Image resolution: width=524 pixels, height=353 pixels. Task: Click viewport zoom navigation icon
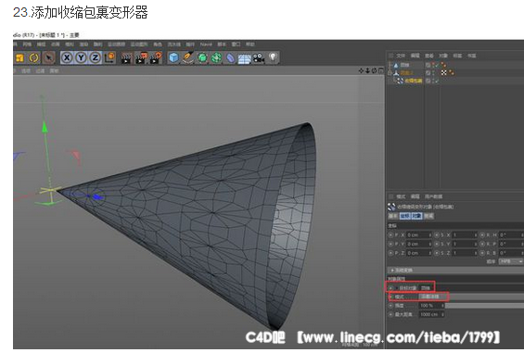click(x=367, y=70)
